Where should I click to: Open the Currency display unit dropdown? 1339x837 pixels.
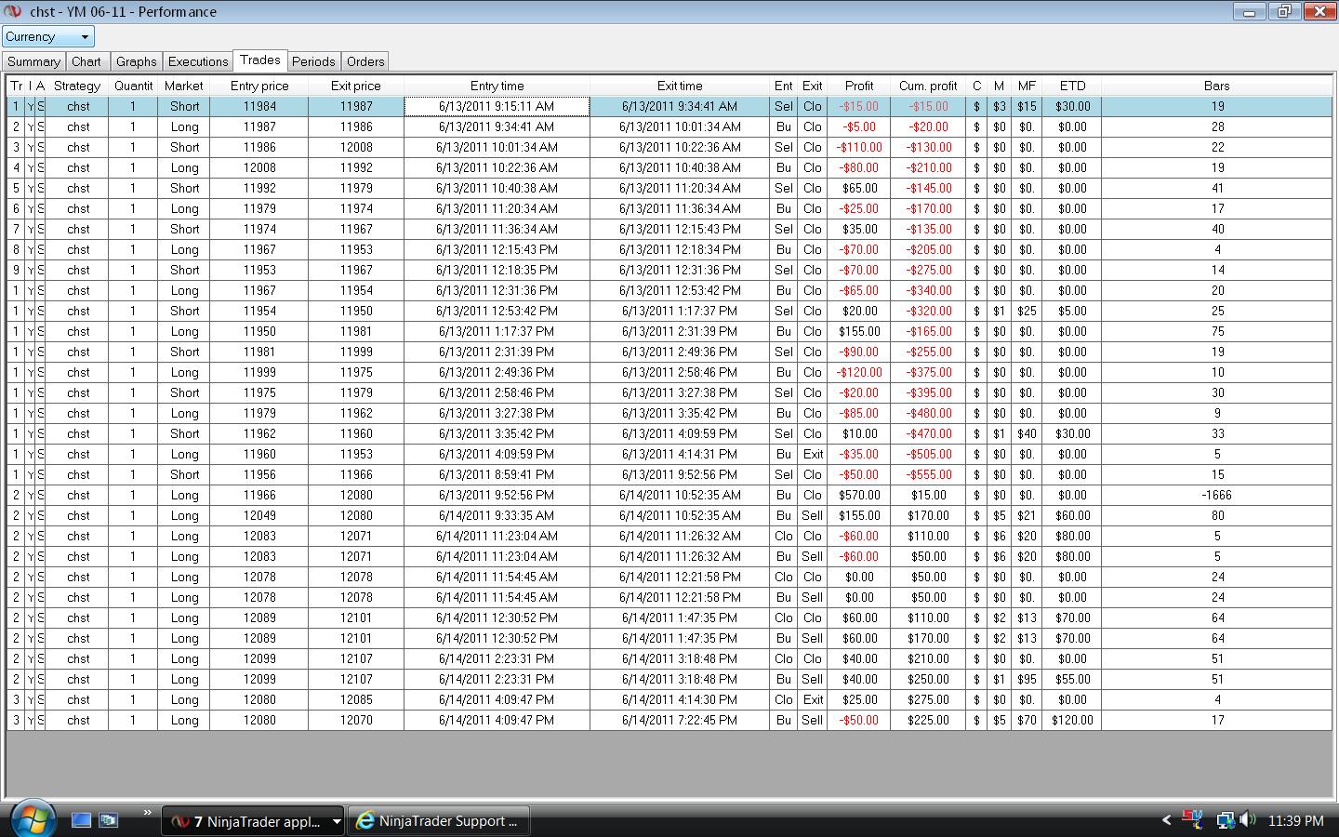pyautogui.click(x=48, y=36)
